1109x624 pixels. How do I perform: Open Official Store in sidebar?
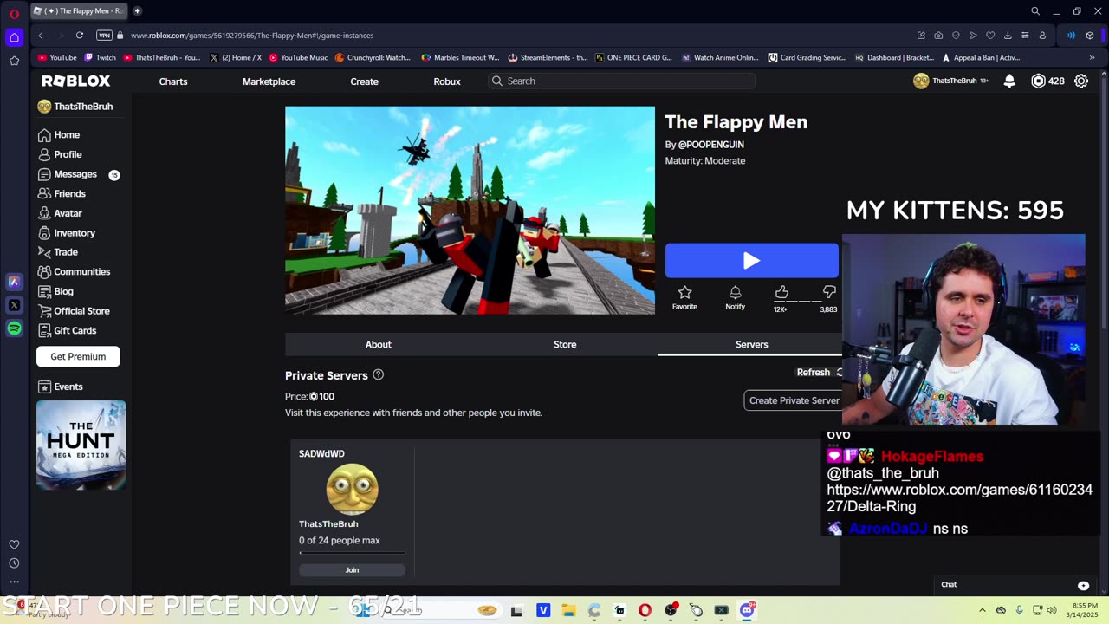tap(74, 311)
